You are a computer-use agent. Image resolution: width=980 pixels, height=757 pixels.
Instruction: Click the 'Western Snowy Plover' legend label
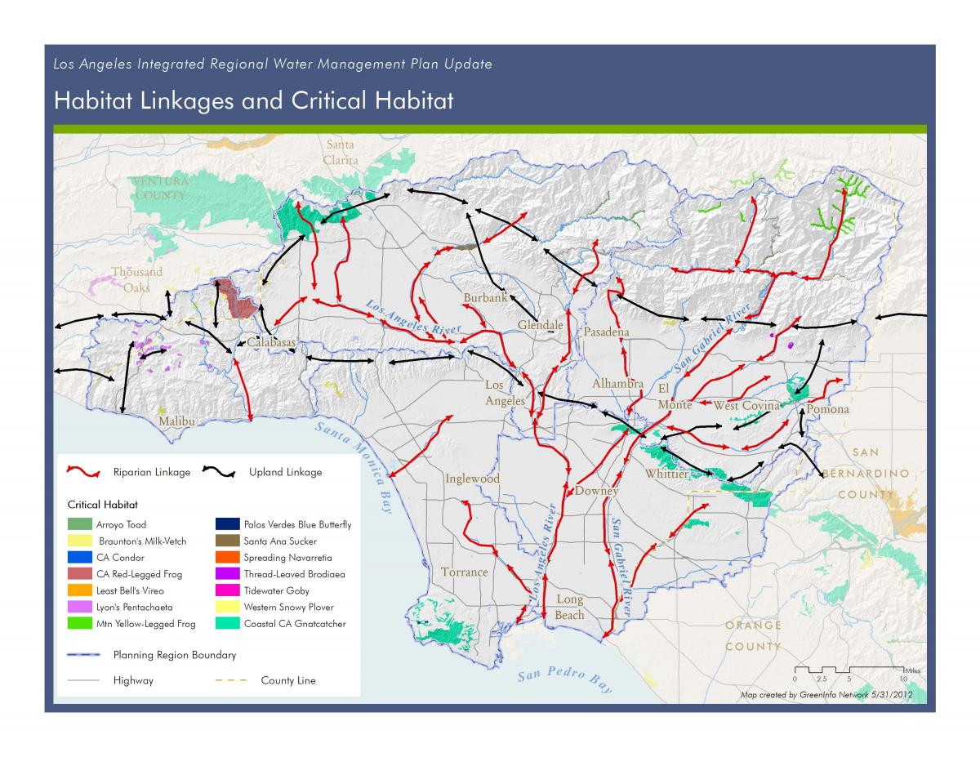289,608
